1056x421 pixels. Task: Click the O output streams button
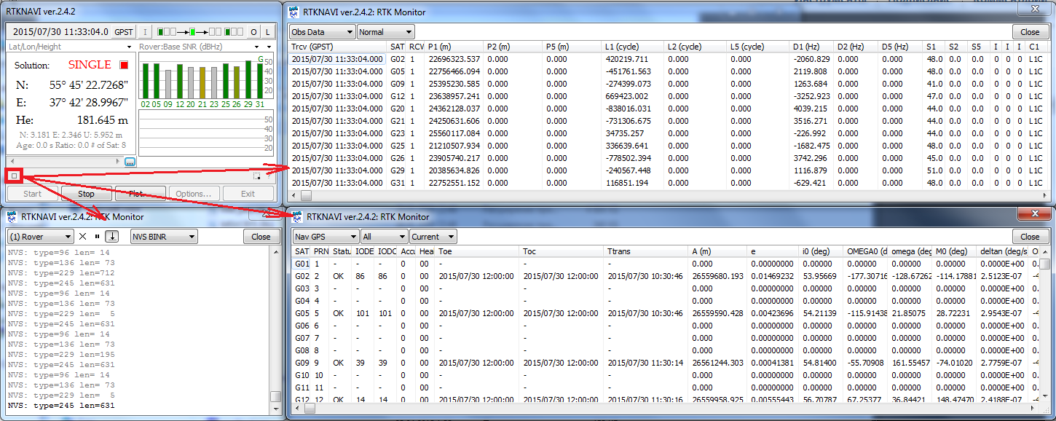[253, 32]
